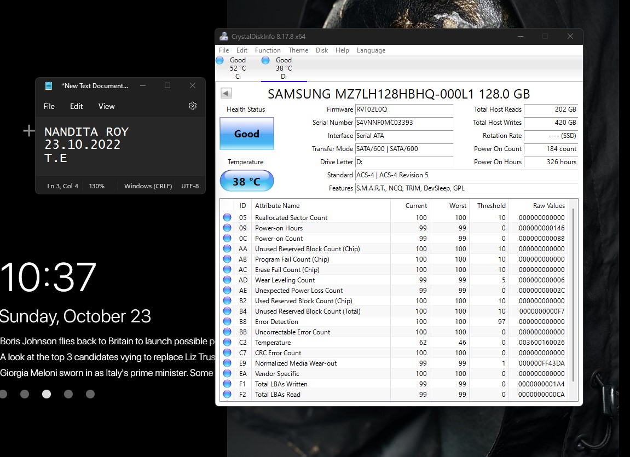
Task: Click Power On Count value 184 count
Action: [x=551, y=148]
